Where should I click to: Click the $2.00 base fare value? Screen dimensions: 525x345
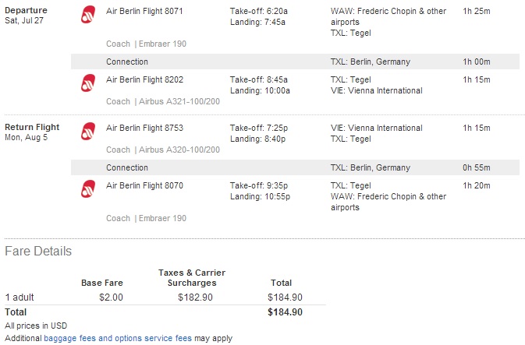(x=111, y=297)
